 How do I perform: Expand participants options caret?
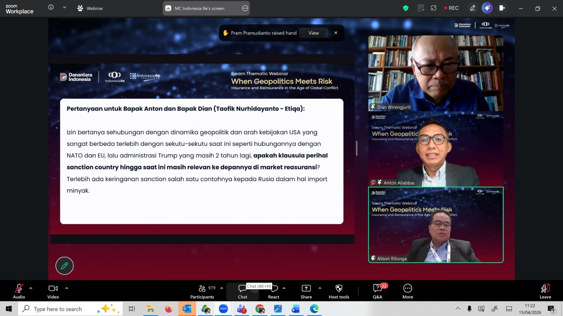[x=222, y=288]
